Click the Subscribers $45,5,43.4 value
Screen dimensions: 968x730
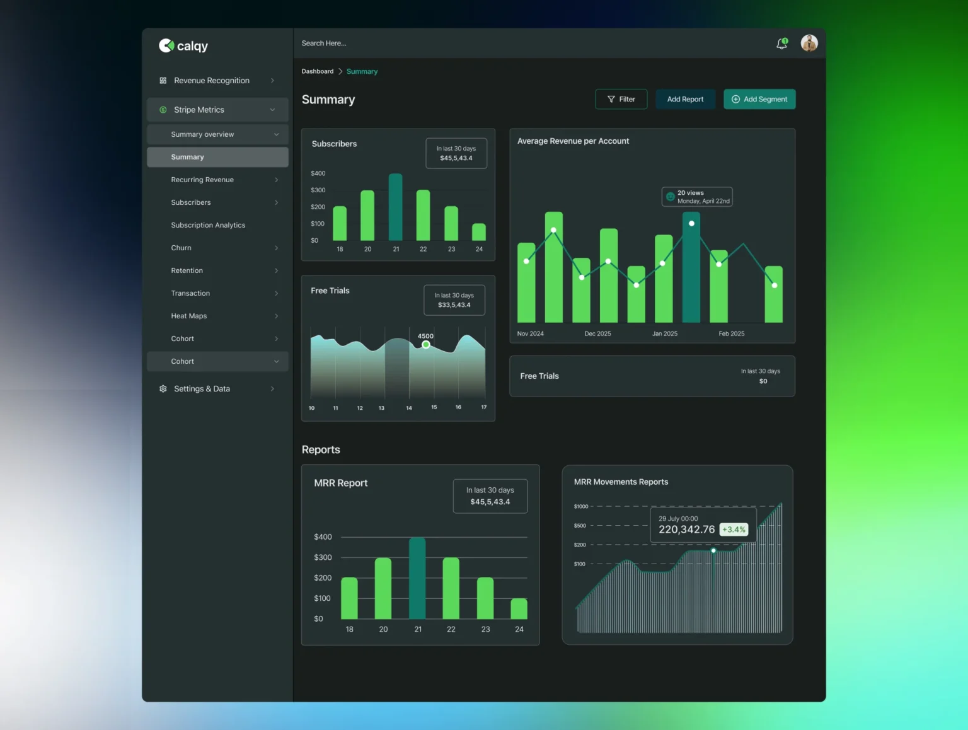coord(456,158)
